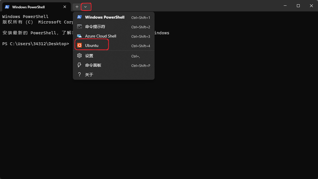Close the Windows PowerShell tab

[65, 7]
